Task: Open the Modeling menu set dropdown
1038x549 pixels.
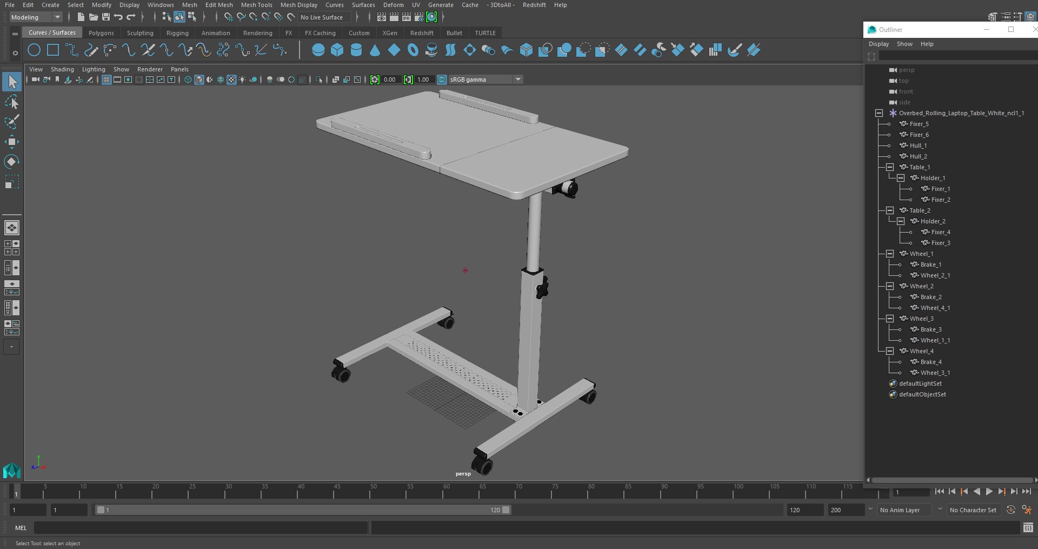Action: (36, 17)
